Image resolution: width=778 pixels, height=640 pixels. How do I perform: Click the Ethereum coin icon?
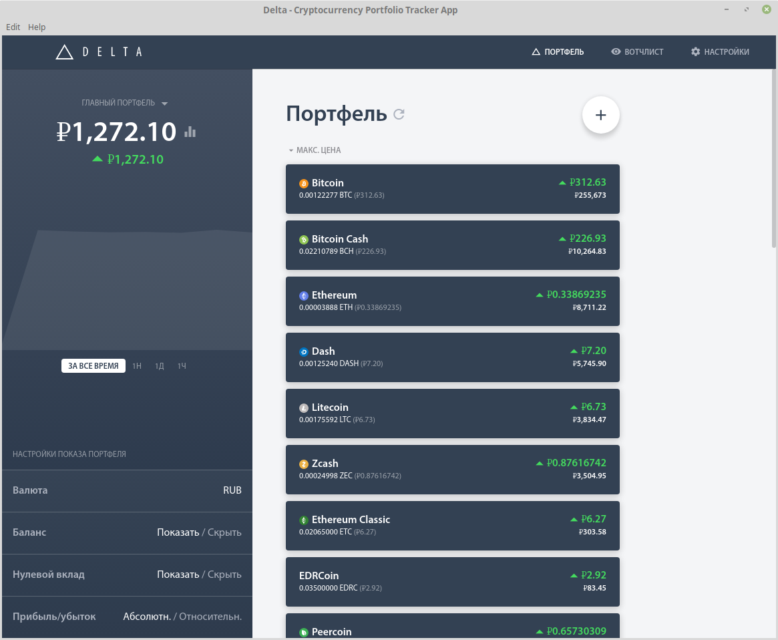click(304, 296)
